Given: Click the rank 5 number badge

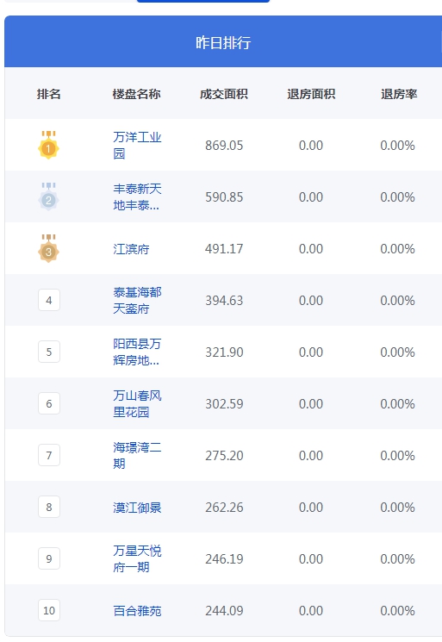Looking at the screenshot, I should click(x=49, y=352).
